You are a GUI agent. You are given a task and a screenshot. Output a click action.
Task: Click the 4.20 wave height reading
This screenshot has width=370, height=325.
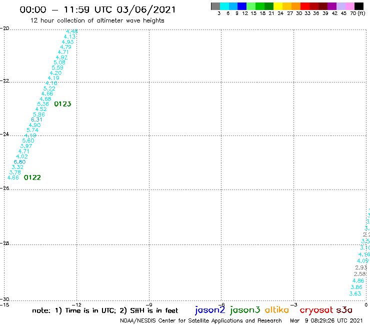click(55, 73)
